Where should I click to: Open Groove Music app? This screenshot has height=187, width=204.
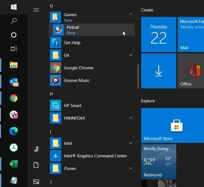pos(92,80)
